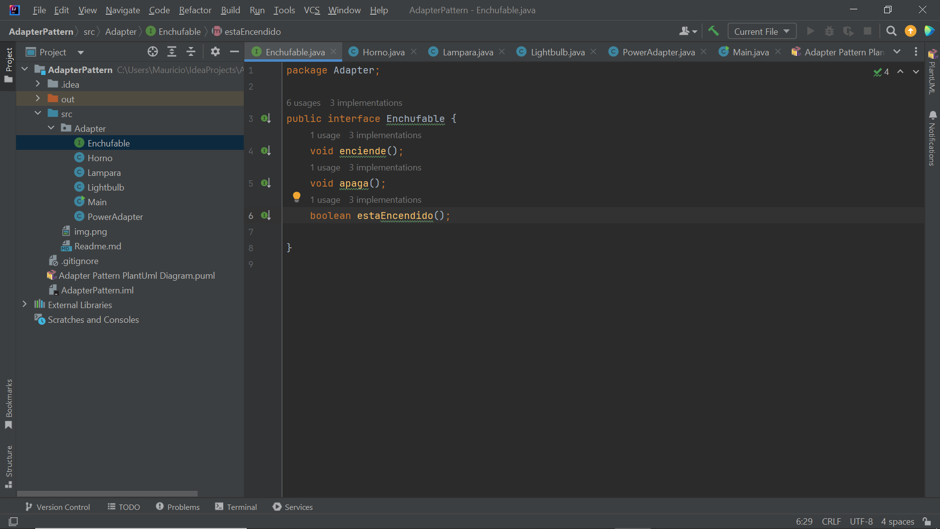The width and height of the screenshot is (940, 529).
Task: Open the Current File run configuration dropdown
Action: pos(762,31)
